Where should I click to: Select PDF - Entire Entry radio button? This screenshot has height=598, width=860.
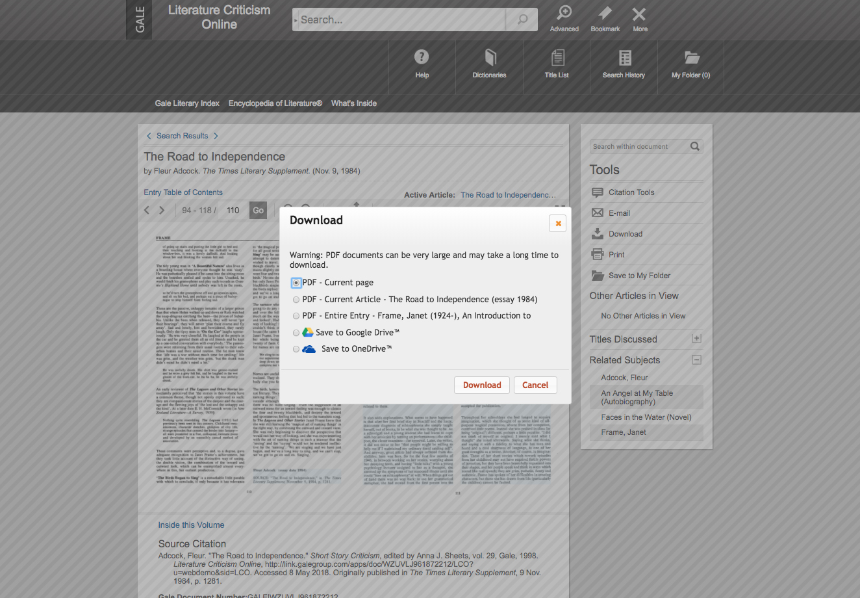pos(296,316)
